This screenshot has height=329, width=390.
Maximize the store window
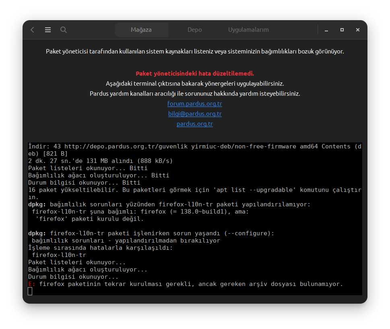pyautogui.click(x=342, y=30)
